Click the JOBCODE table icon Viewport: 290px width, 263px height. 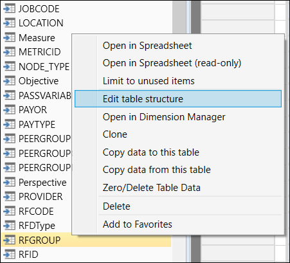coord(10,9)
